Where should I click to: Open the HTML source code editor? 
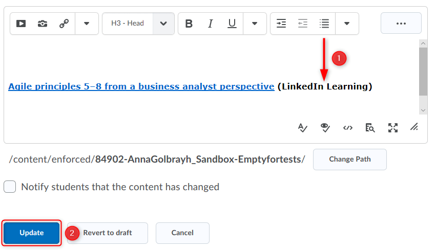click(x=348, y=128)
